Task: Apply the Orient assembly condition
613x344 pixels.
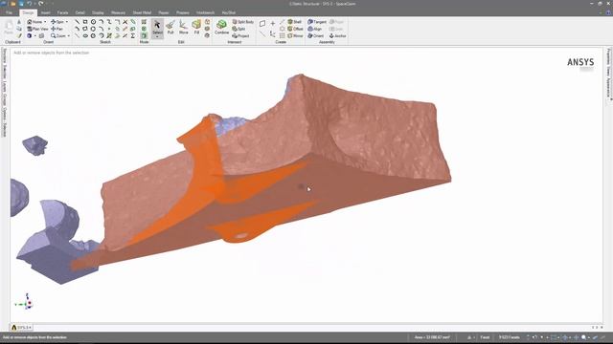Action: pyautogui.click(x=315, y=36)
